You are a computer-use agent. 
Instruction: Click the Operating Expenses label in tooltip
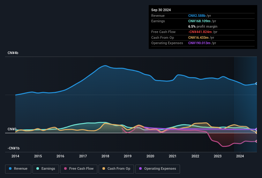[167, 43]
